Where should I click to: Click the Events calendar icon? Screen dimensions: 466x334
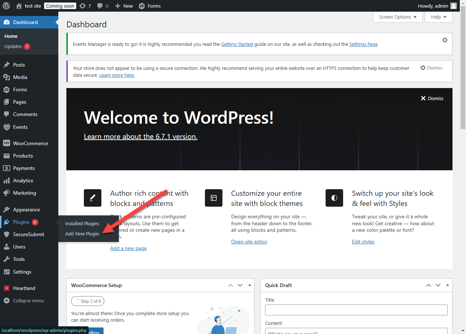click(7, 127)
